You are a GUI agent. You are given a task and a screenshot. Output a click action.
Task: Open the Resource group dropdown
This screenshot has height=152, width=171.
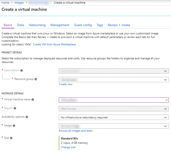click(114, 79)
